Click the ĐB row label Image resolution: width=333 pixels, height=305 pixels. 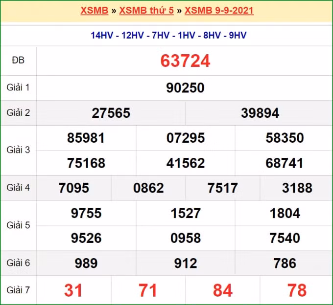click(x=18, y=61)
